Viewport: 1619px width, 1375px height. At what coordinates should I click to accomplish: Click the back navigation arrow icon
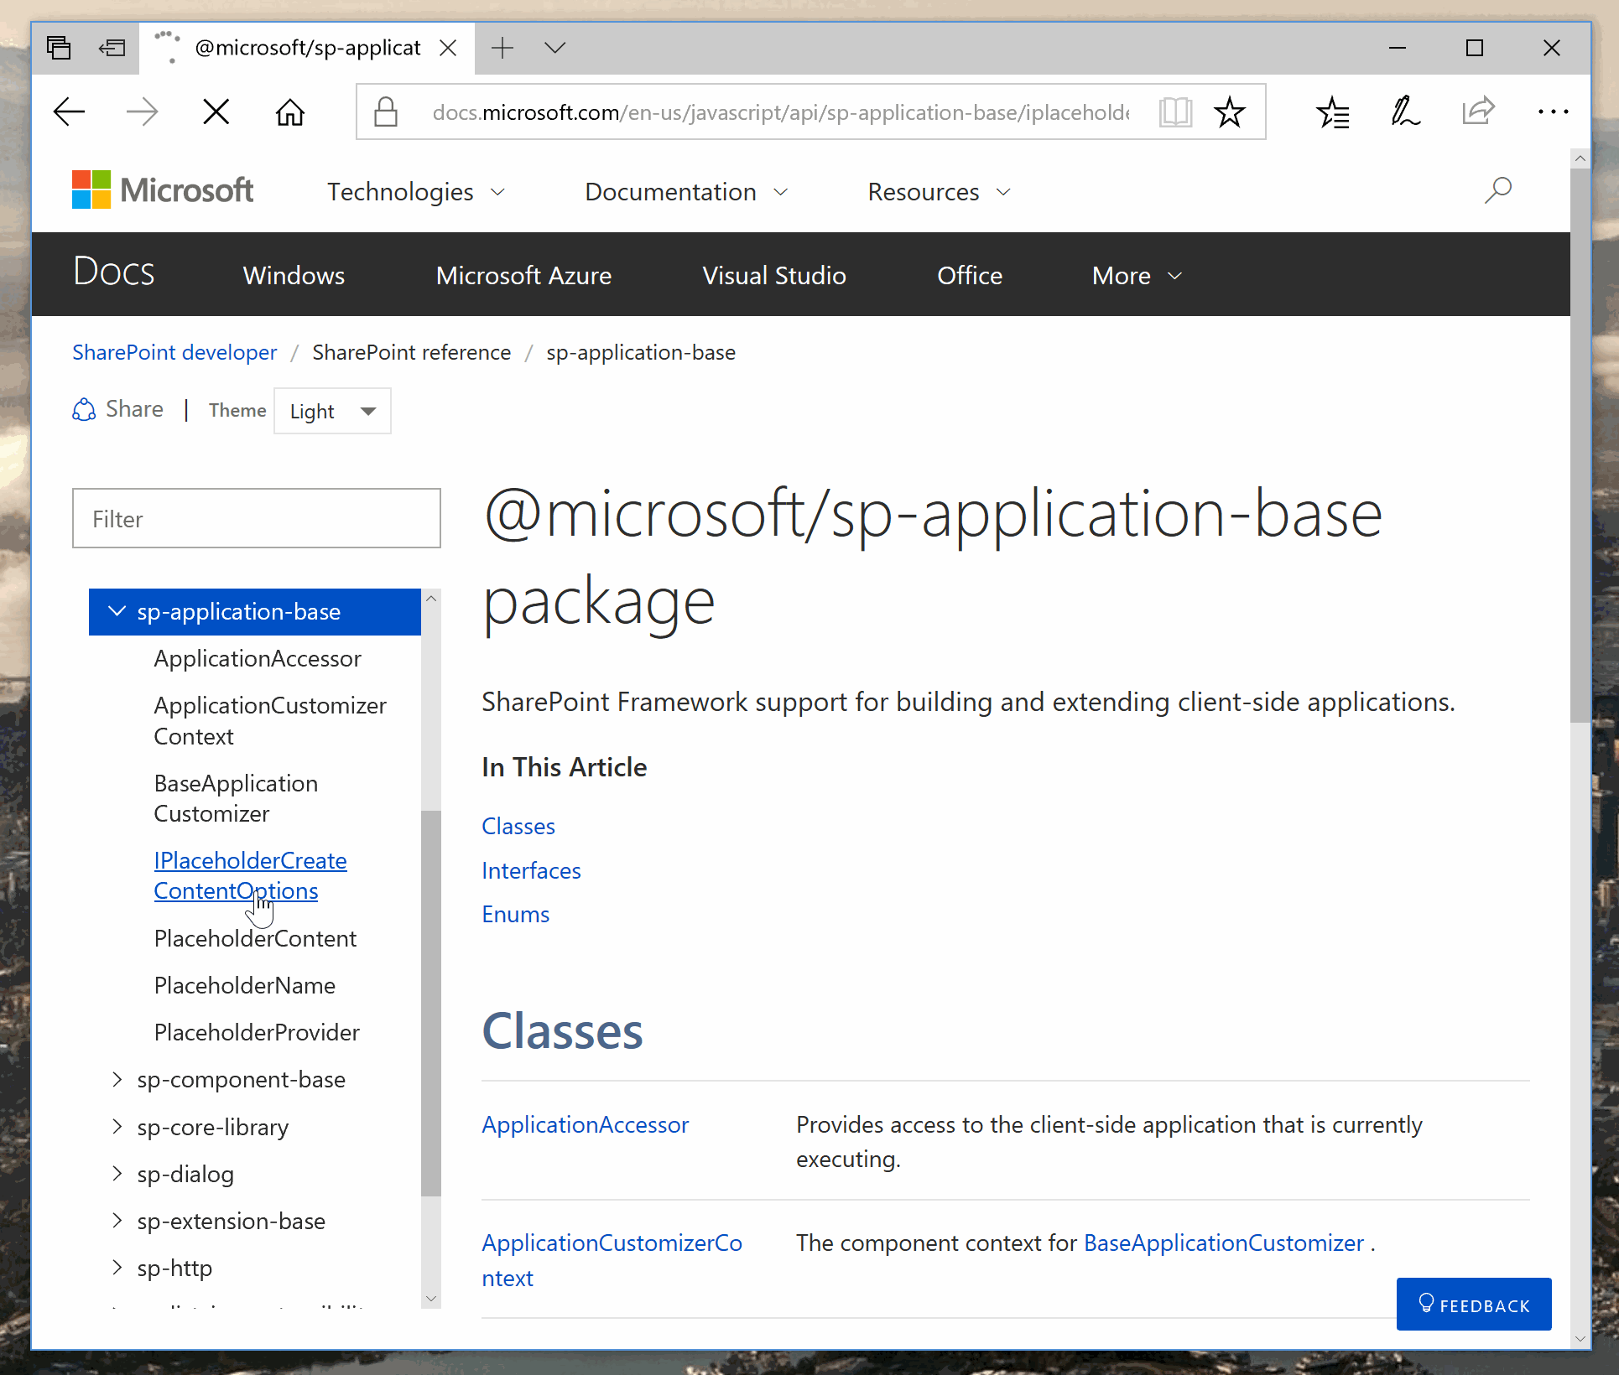[x=68, y=112]
